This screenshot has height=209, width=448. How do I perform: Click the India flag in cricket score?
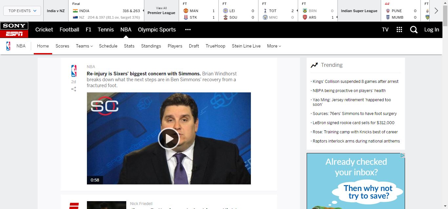point(75,11)
